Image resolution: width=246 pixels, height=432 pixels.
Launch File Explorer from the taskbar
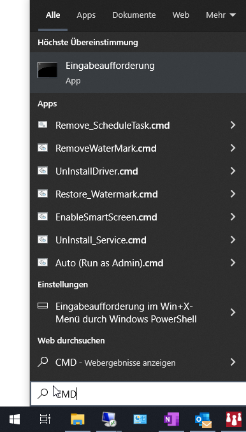point(78,419)
